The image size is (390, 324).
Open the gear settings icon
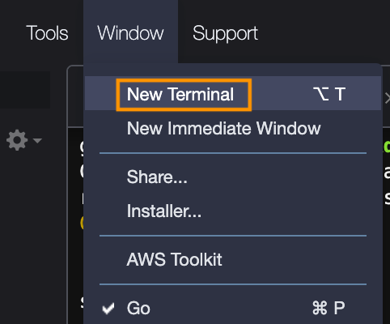(x=17, y=140)
